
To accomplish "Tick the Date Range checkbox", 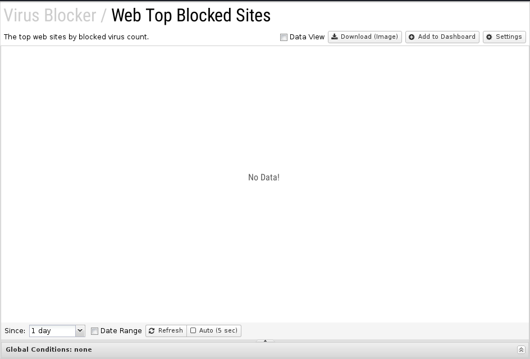I will click(95, 331).
